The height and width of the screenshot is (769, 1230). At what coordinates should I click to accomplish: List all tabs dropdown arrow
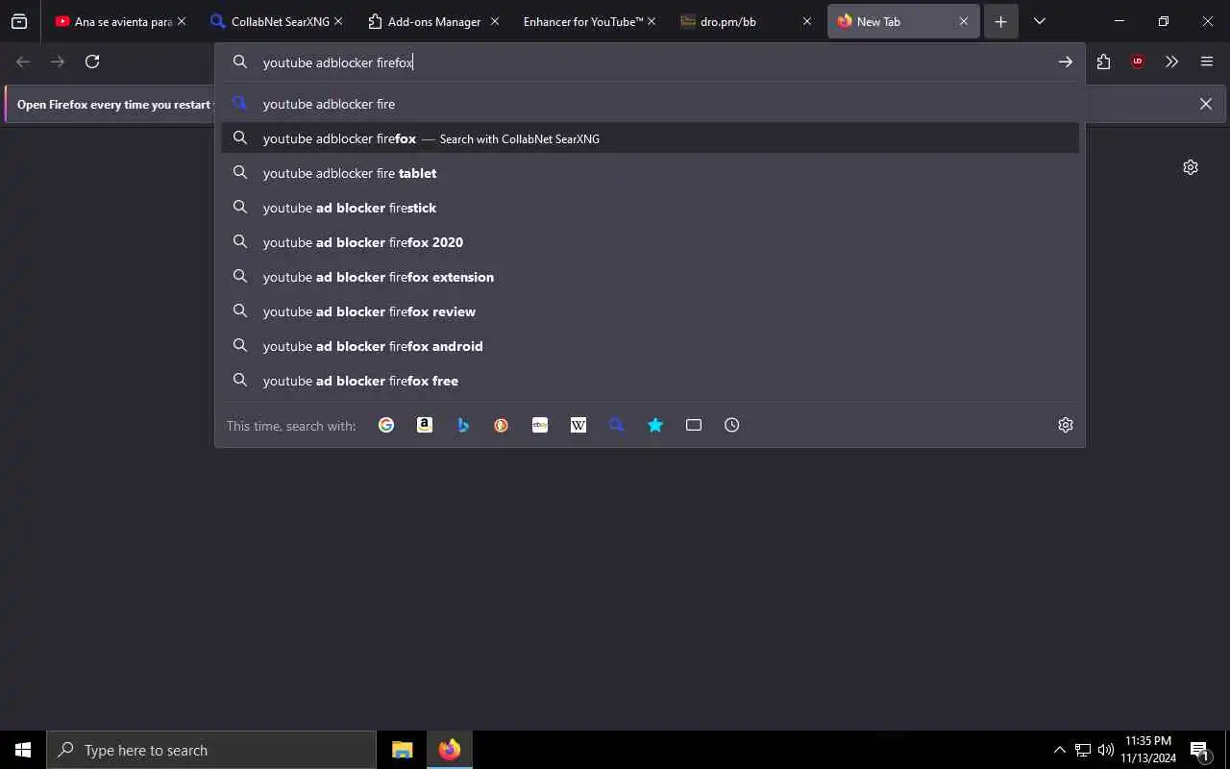1039,21
